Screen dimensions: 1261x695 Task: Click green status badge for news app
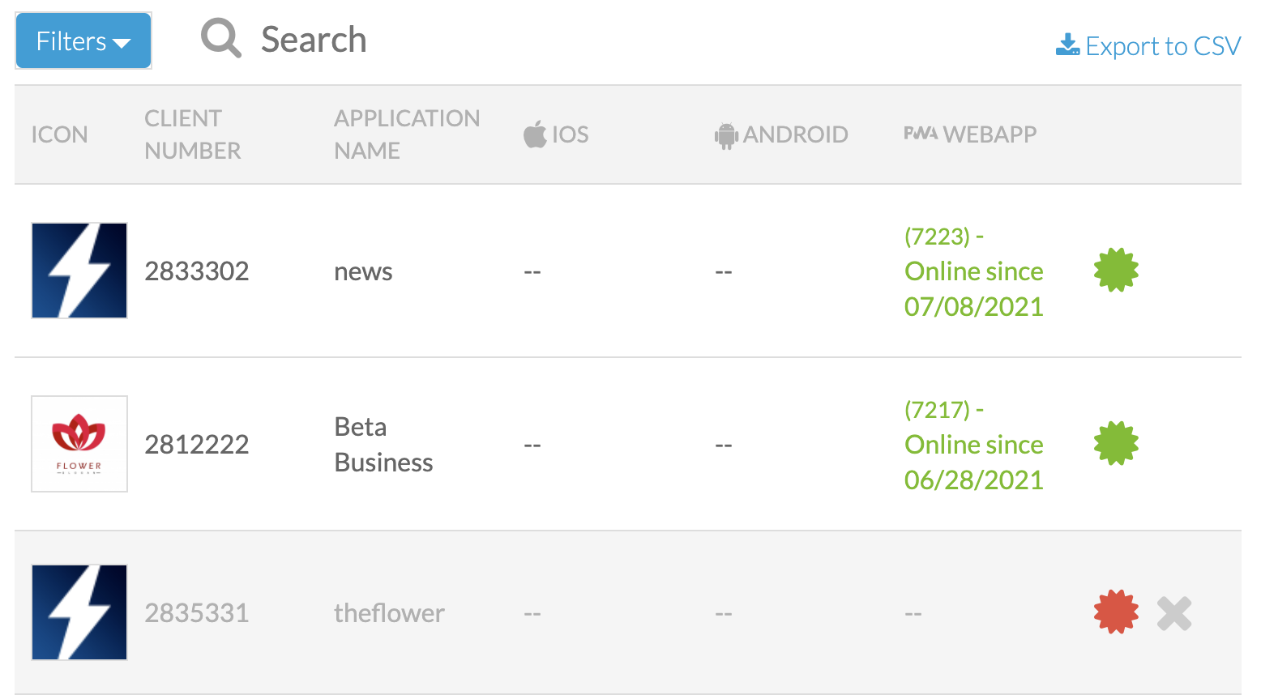click(x=1116, y=271)
